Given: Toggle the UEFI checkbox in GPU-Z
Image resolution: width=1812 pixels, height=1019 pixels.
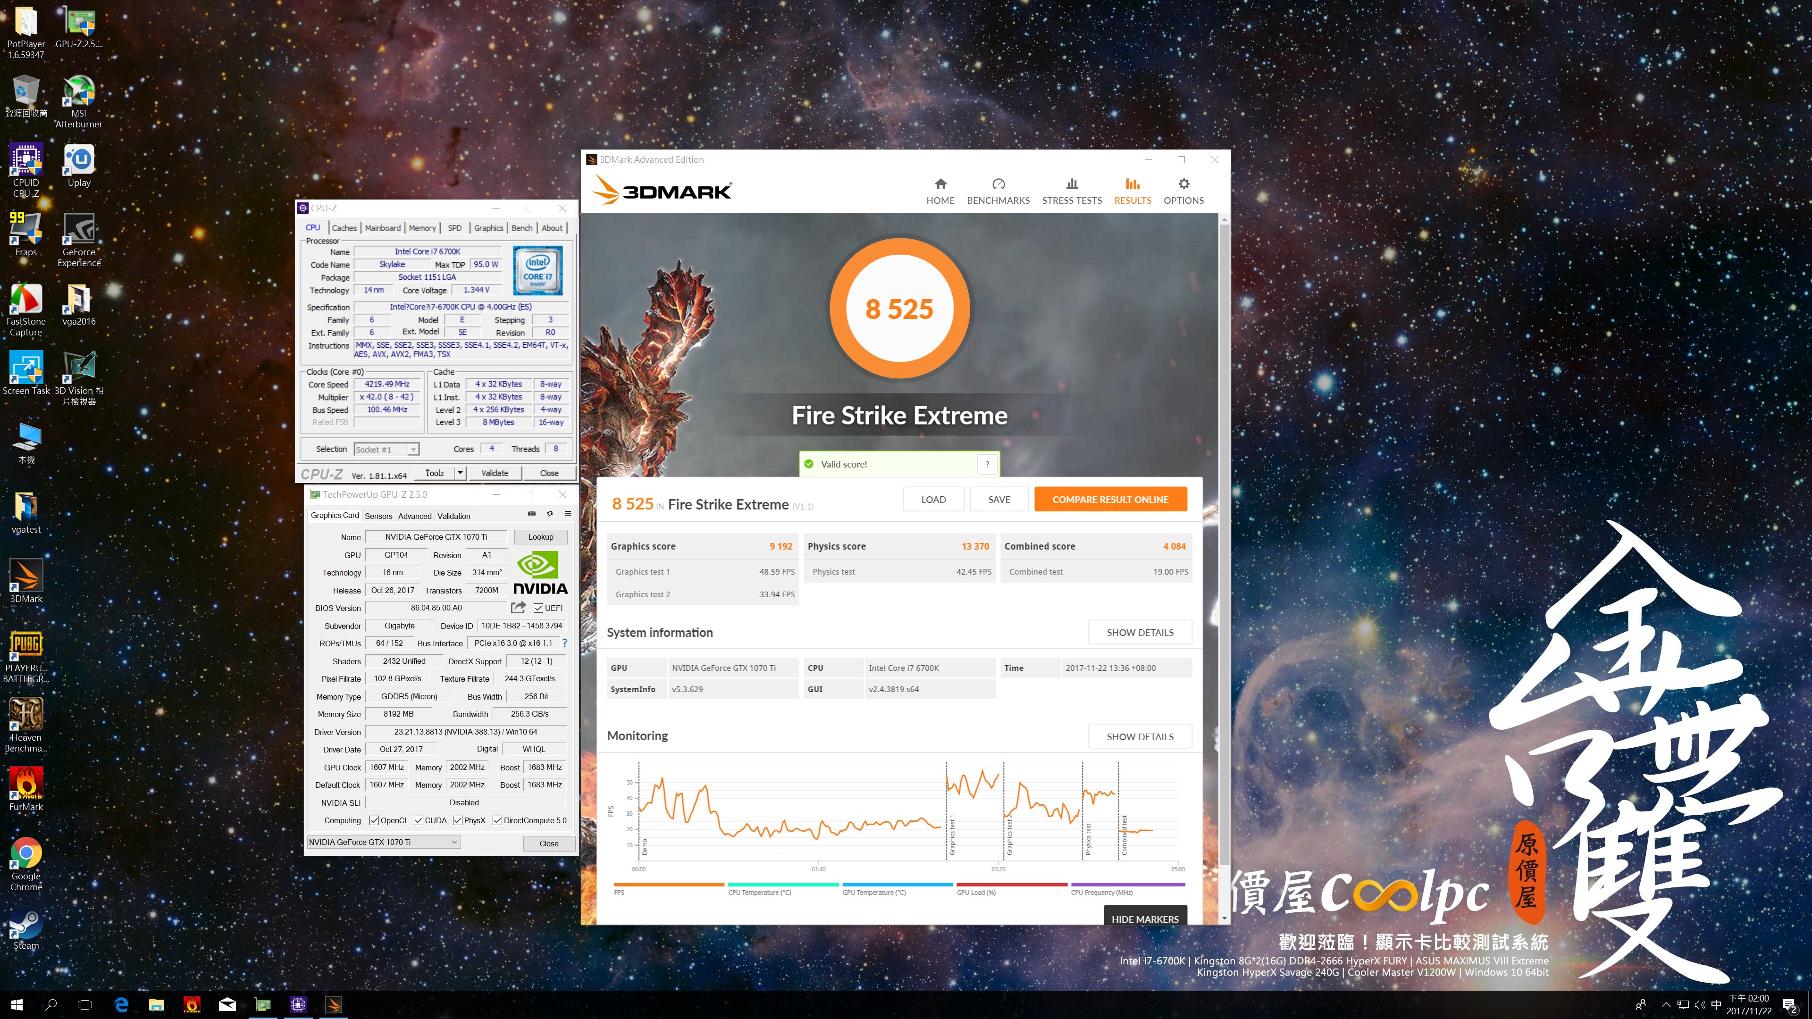Looking at the screenshot, I should pos(538,608).
